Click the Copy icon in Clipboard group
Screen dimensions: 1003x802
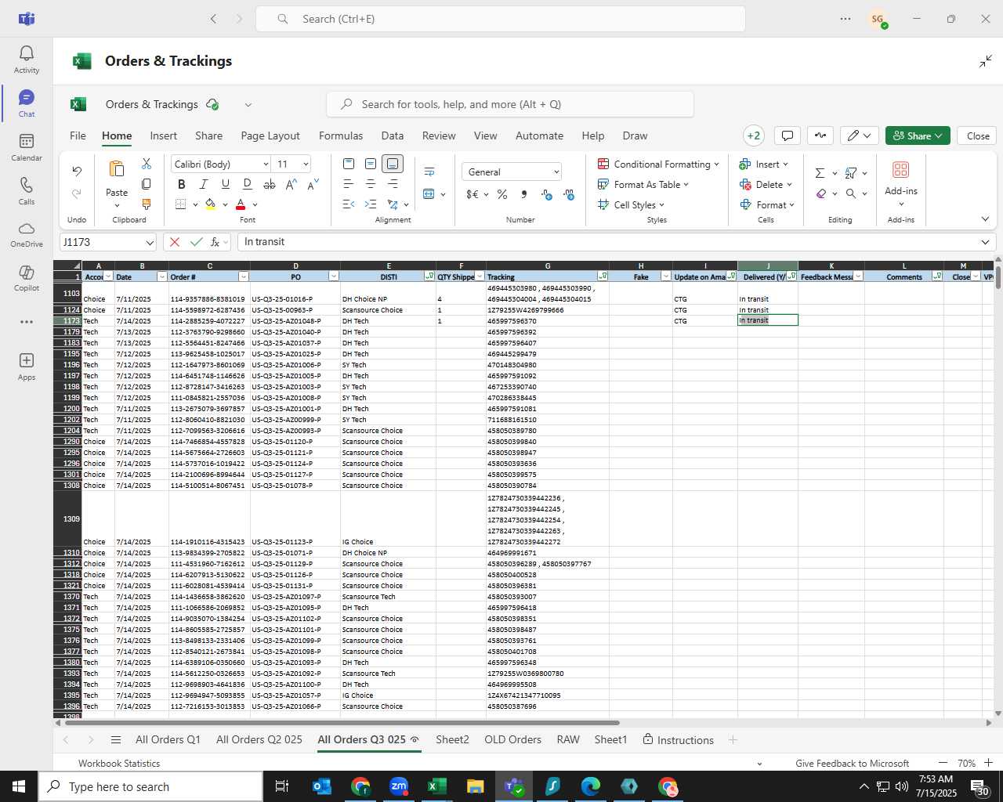pos(147,184)
